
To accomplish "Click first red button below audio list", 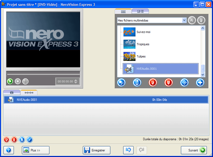I will tap(6, 140).
